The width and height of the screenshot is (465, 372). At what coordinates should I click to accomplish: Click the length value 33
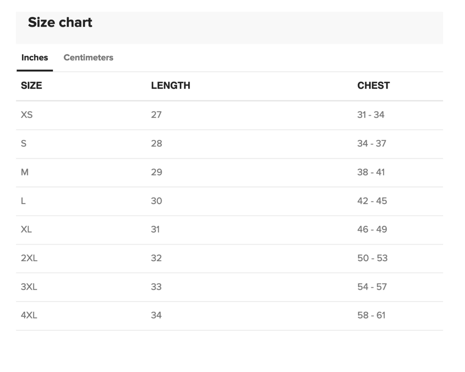coord(156,287)
